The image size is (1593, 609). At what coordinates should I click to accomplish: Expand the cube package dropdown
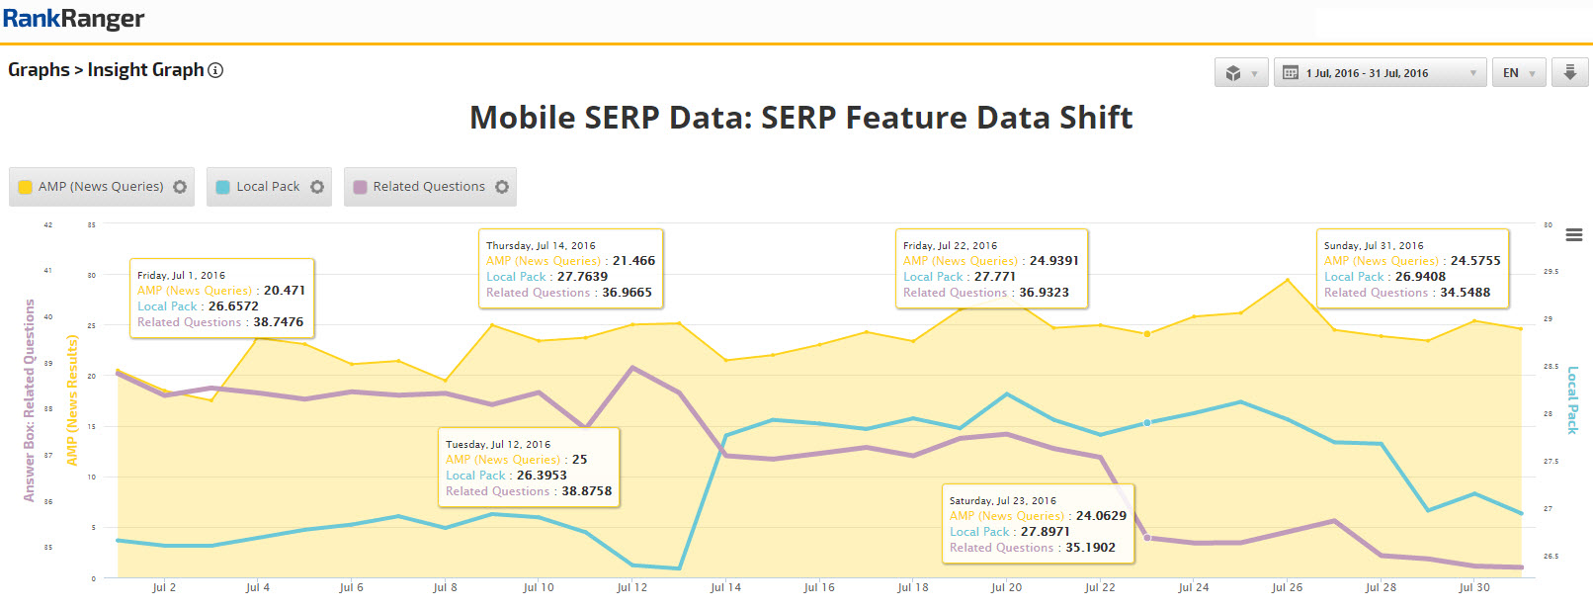pos(1240,73)
